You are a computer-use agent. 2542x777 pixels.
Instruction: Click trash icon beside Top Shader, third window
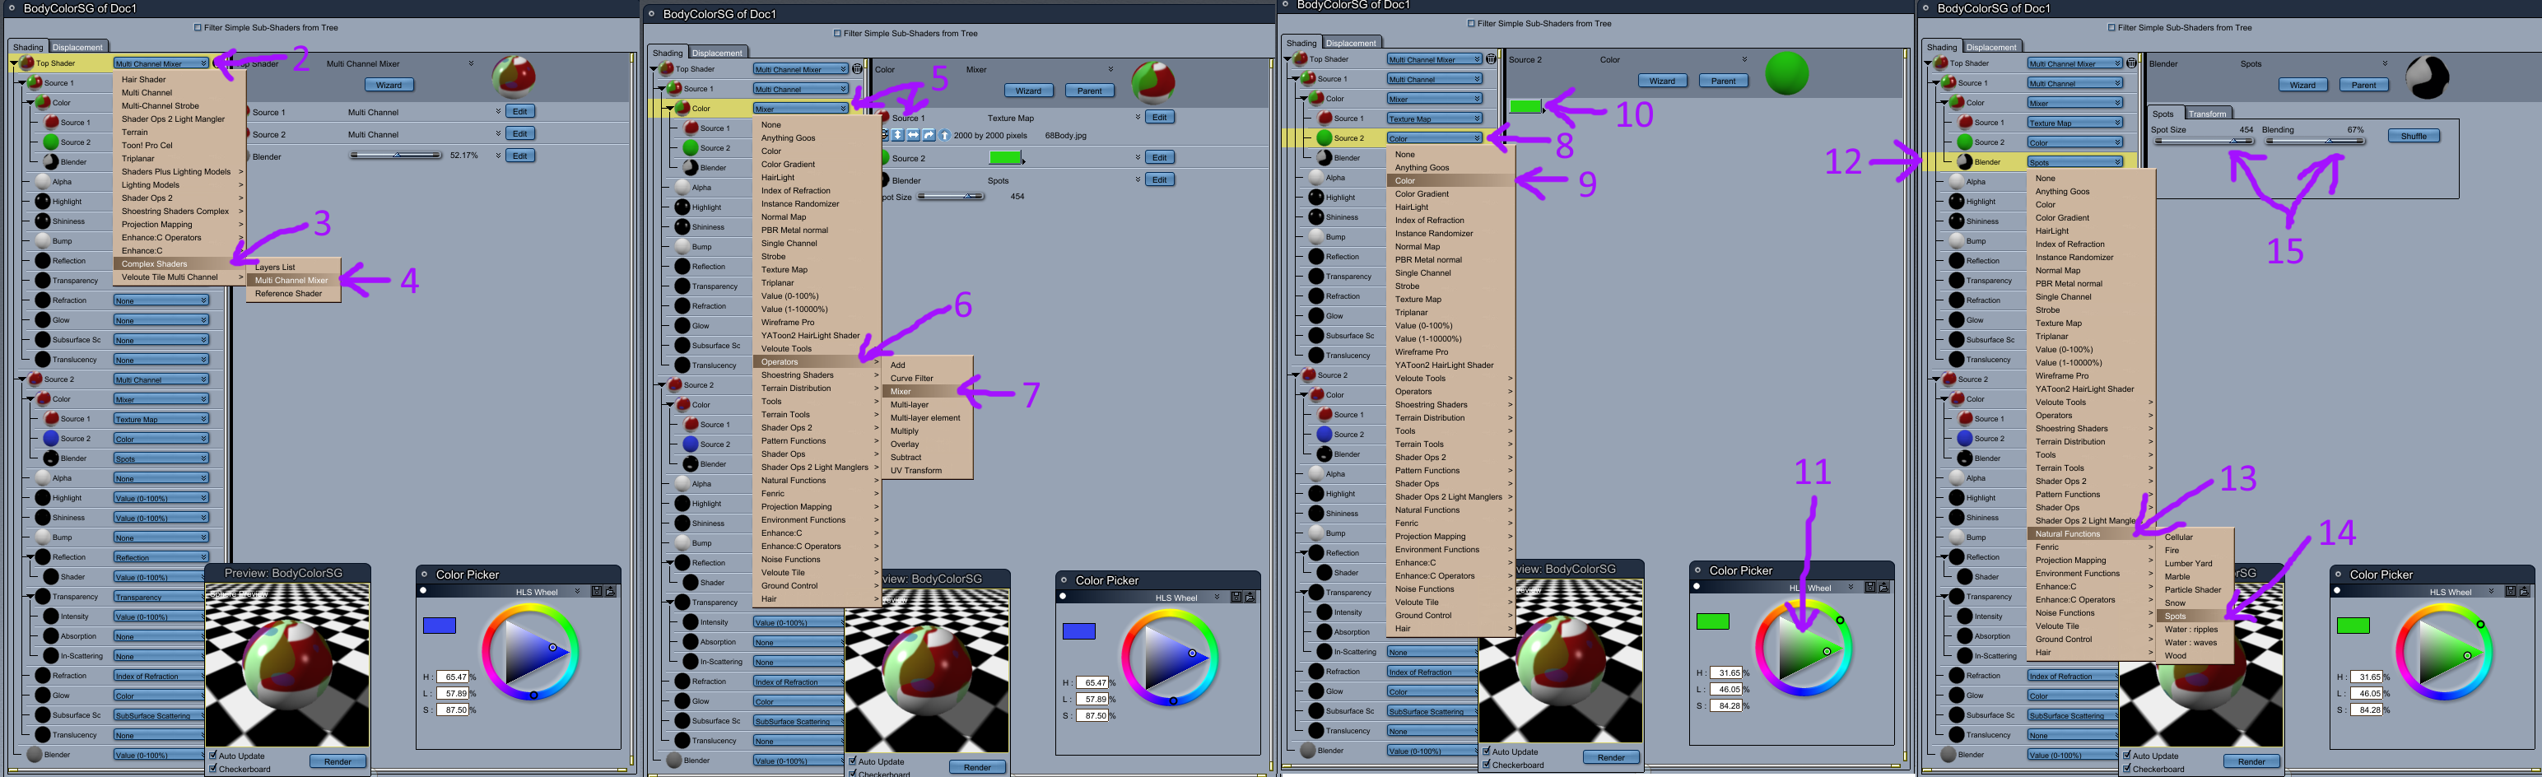(1491, 59)
